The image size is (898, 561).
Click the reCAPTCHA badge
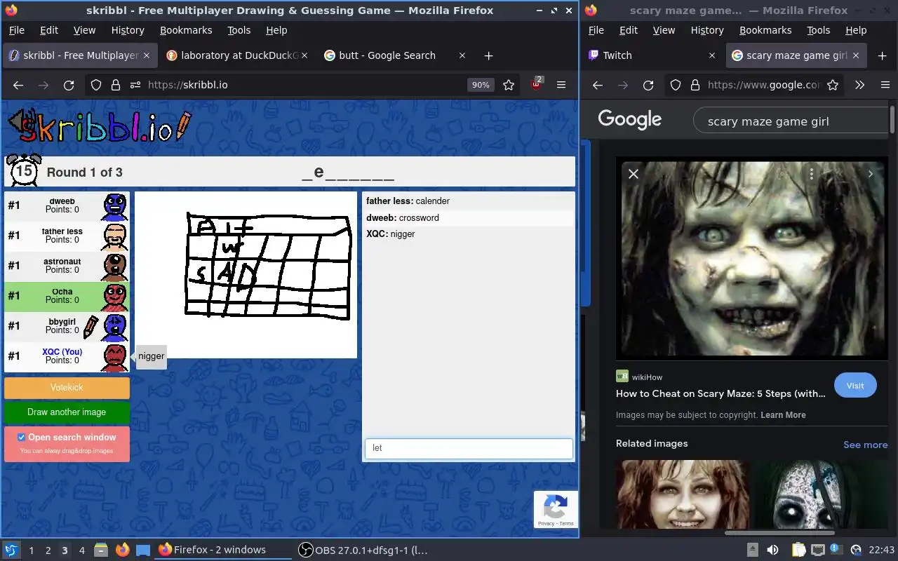coord(556,509)
